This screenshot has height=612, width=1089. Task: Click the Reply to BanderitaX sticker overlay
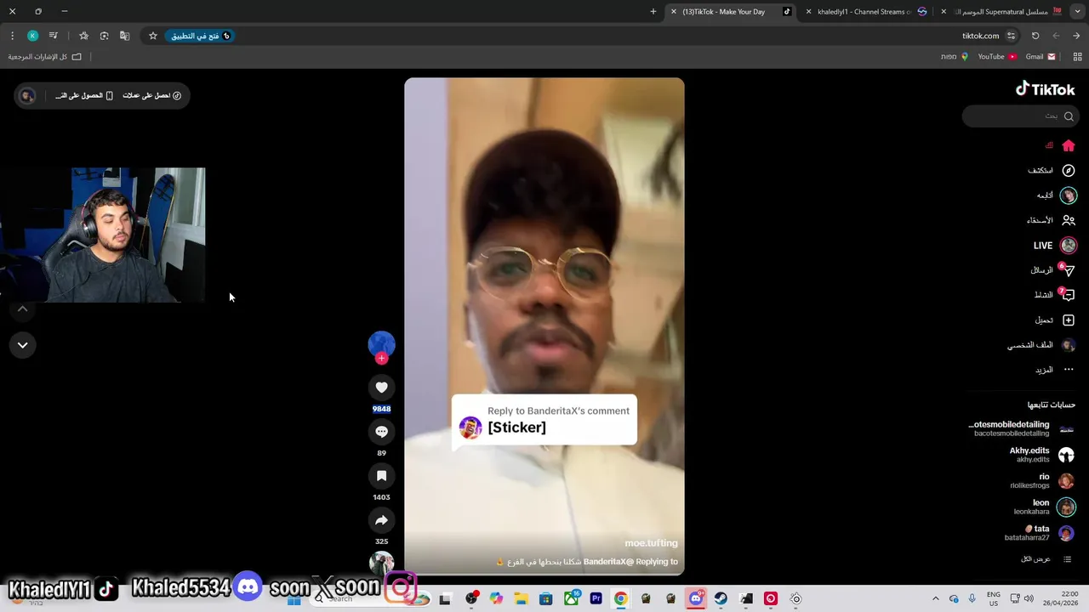coord(544,420)
